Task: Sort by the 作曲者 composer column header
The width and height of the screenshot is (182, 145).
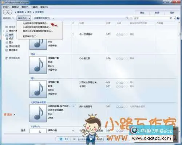Action: click(x=160, y=23)
